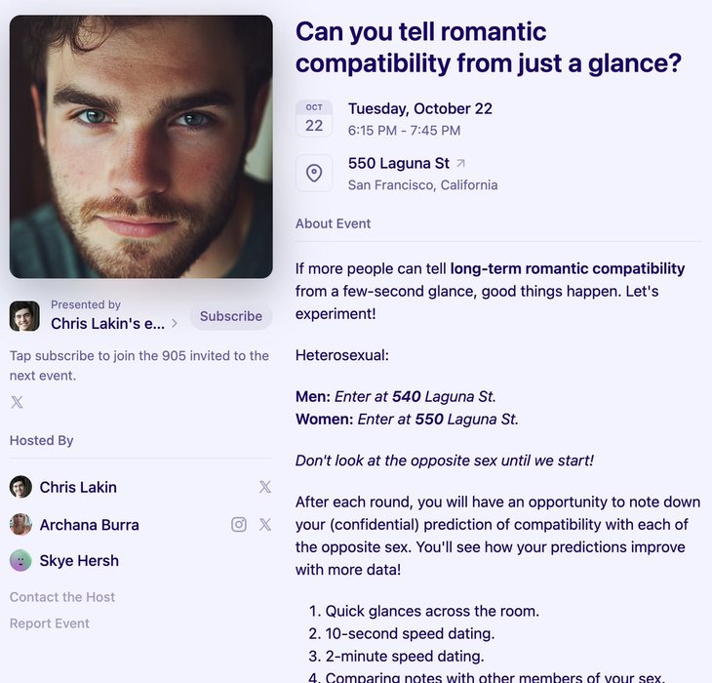Viewport: 712px width, 683px height.
Task: Open Archana Burra's Instagram icon
Action: click(x=239, y=525)
